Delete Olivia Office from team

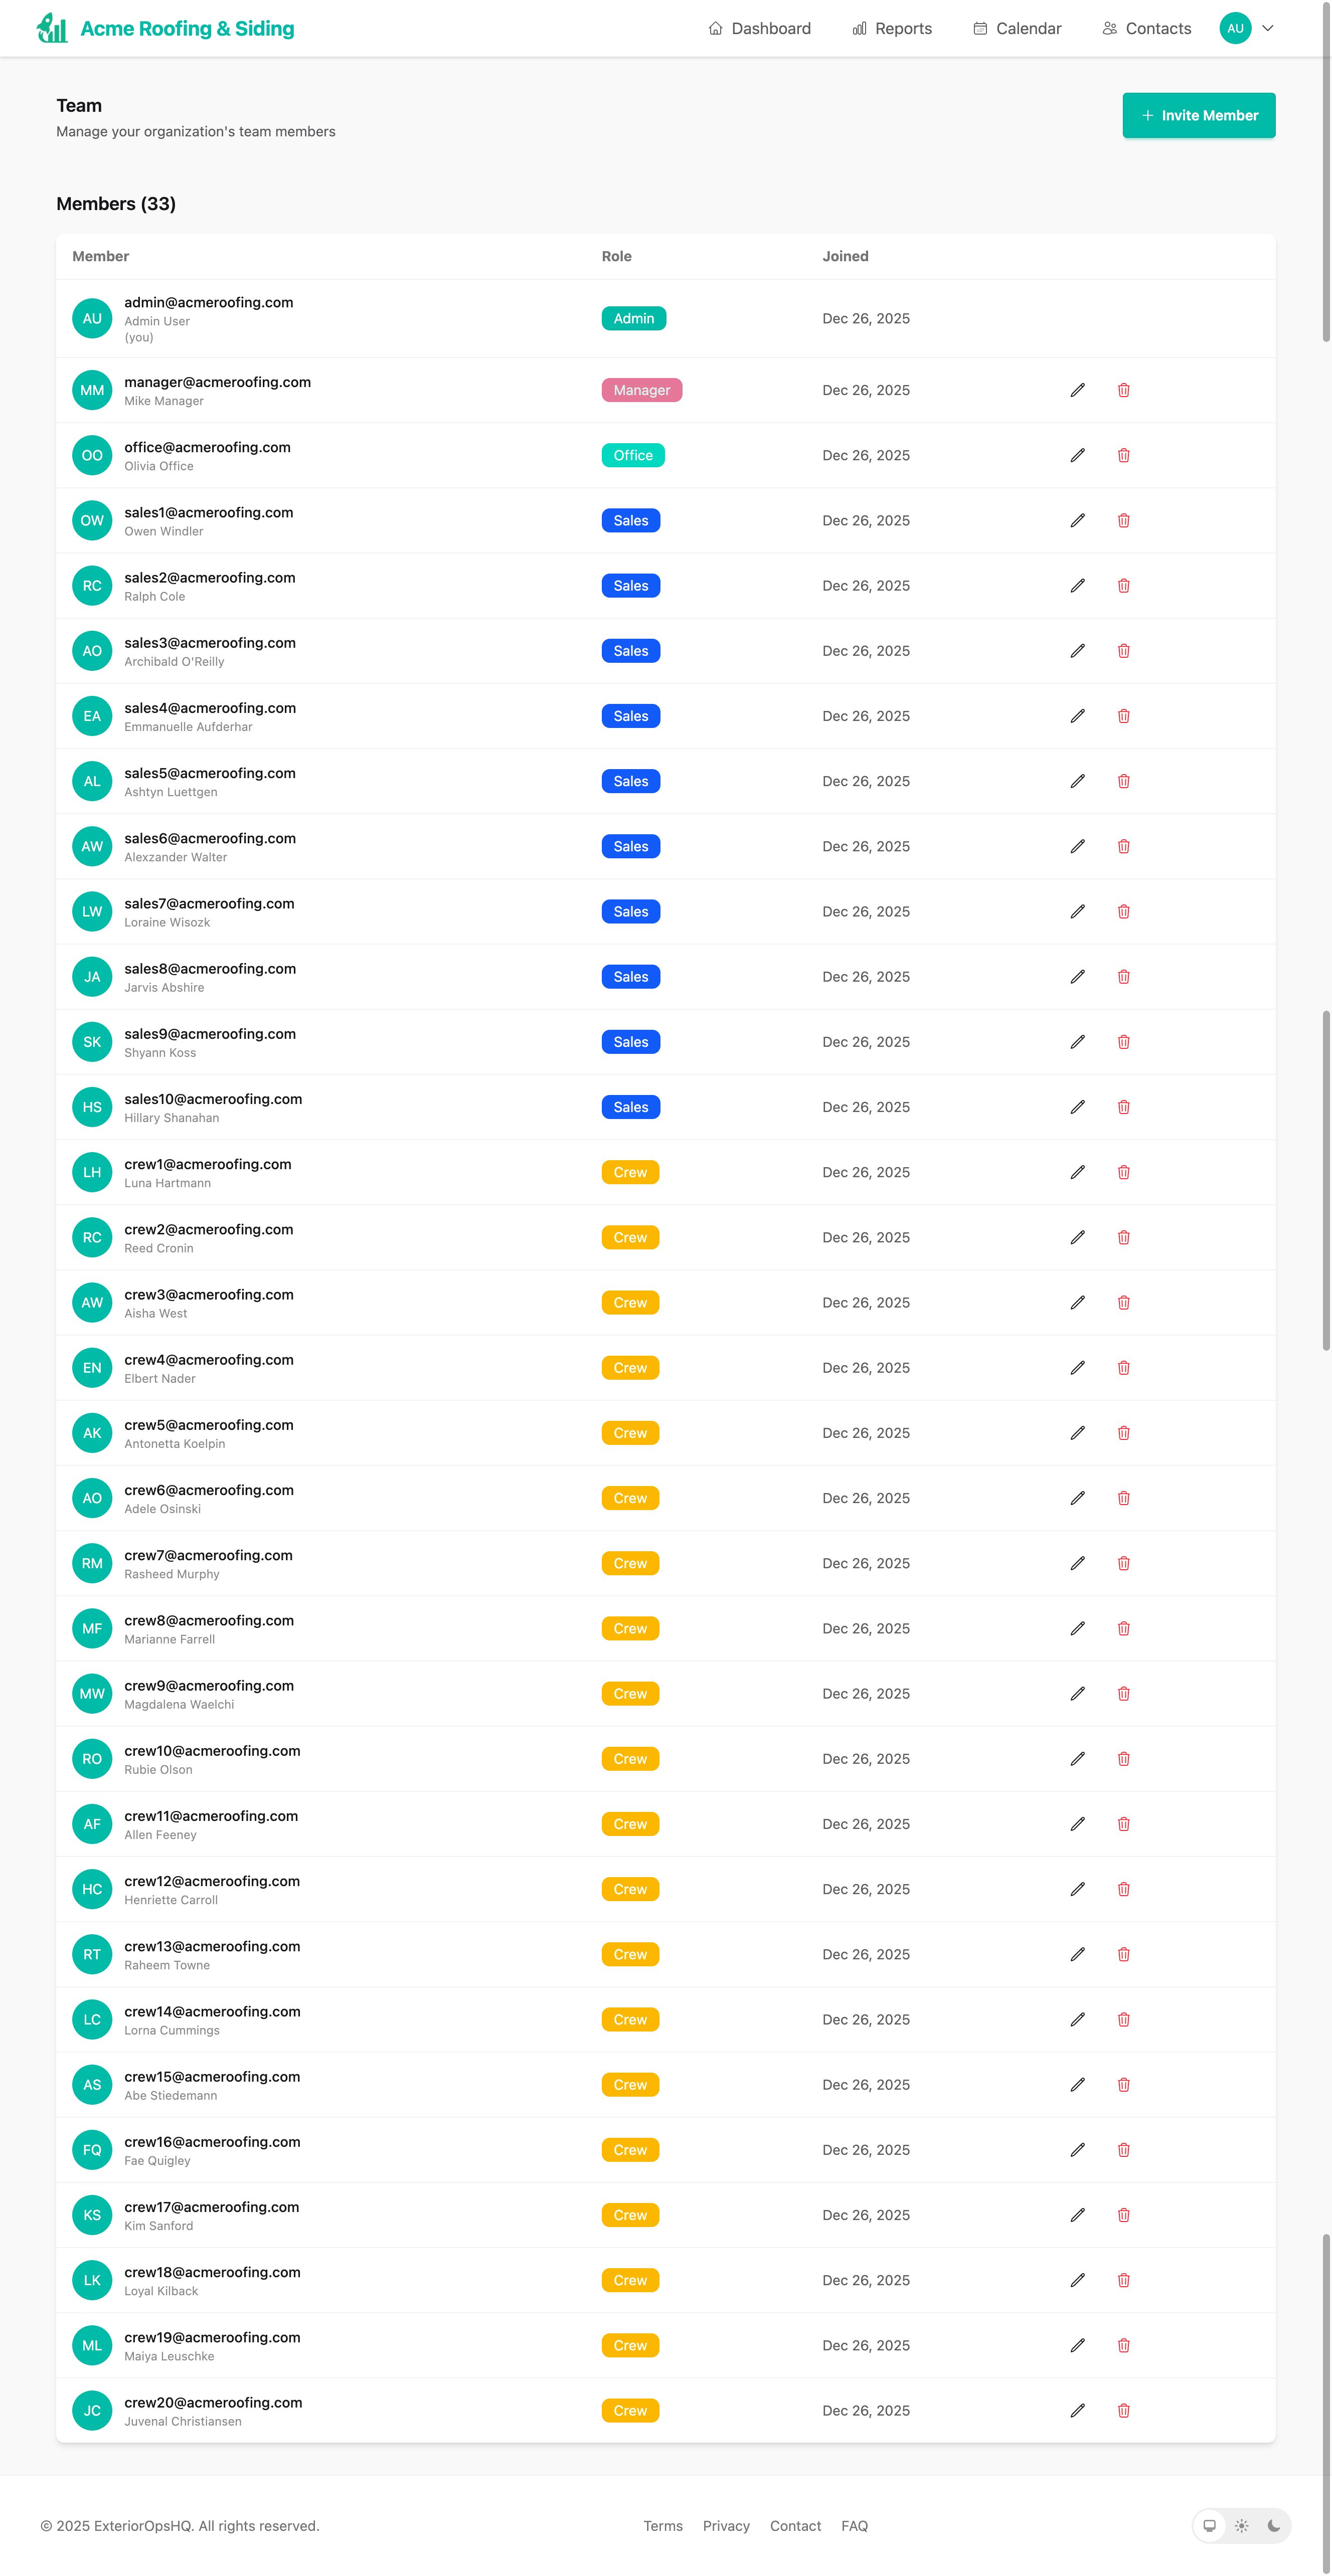click(x=1123, y=455)
